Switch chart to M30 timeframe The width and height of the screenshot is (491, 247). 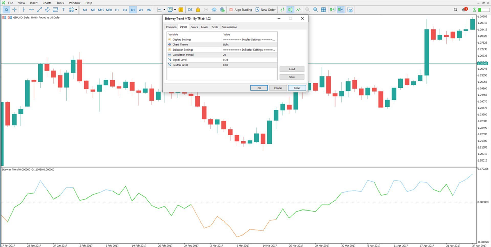[109, 10]
